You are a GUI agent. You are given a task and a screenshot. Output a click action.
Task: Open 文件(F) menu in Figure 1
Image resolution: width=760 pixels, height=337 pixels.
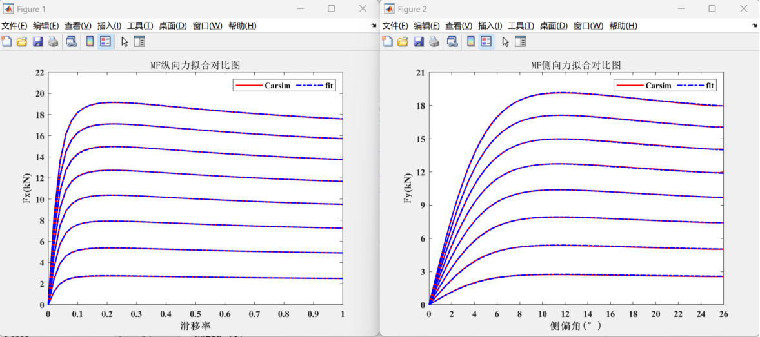15,26
